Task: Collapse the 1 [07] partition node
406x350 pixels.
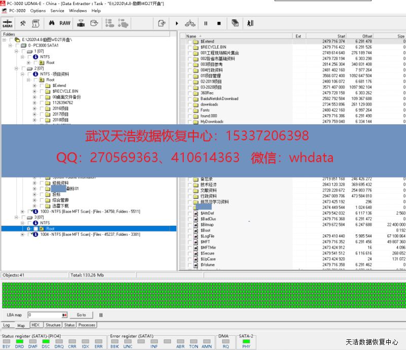Action: coord(16,51)
